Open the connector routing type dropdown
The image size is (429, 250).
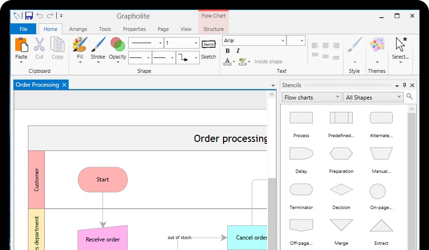click(188, 58)
